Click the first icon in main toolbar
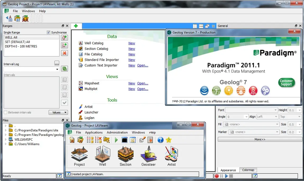 [9, 18]
